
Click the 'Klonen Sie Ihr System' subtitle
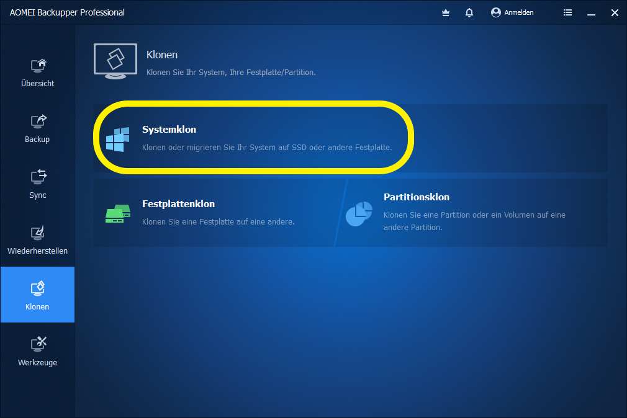tap(231, 73)
